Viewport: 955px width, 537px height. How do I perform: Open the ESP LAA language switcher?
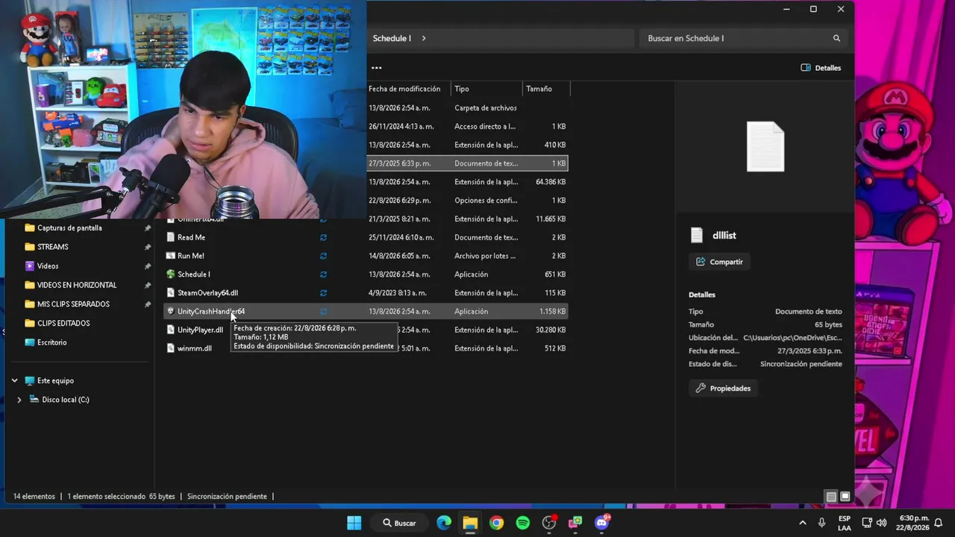coord(845,523)
